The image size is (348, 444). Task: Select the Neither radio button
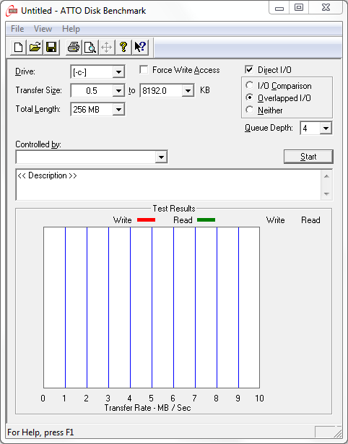pyautogui.click(x=250, y=110)
